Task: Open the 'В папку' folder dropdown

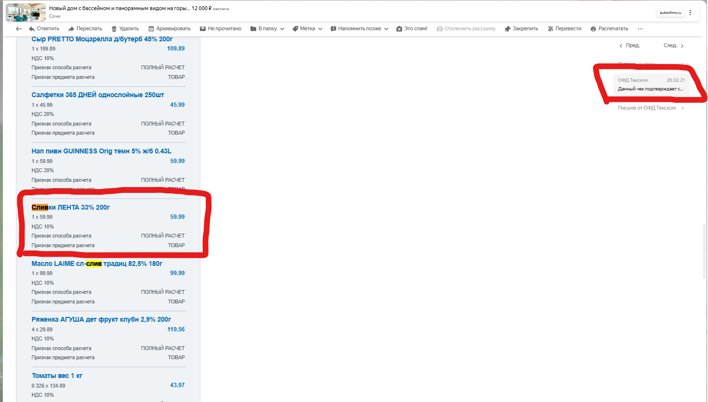Action: click(267, 29)
